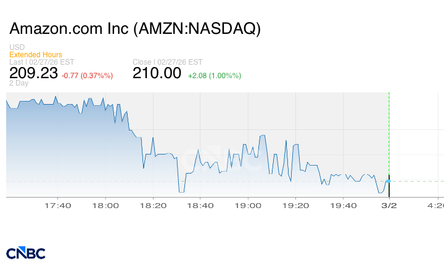Click the Amazon.com Inc (AMZN:NASDAQ) title
Screen dimensions: 444x277
tap(136, 29)
